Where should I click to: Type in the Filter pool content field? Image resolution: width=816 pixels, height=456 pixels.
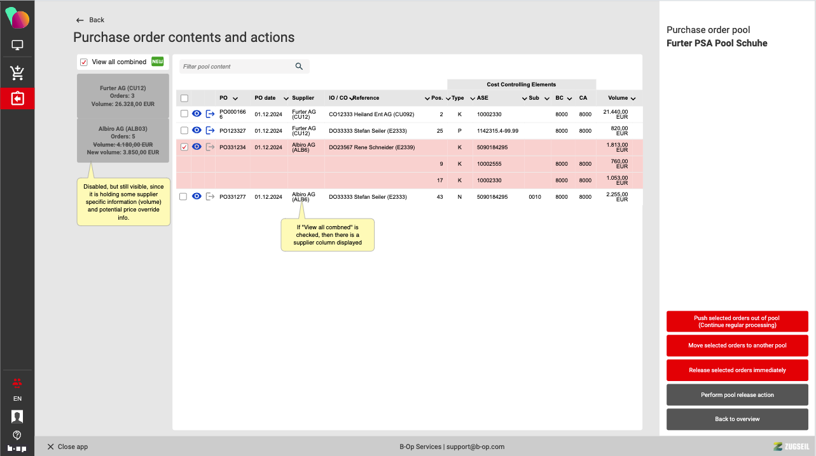coord(235,67)
